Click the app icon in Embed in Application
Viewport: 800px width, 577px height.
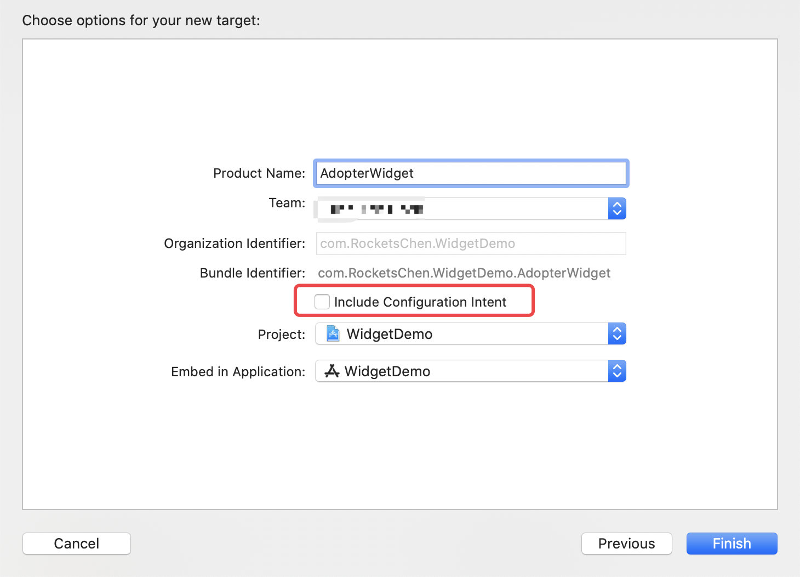[332, 371]
